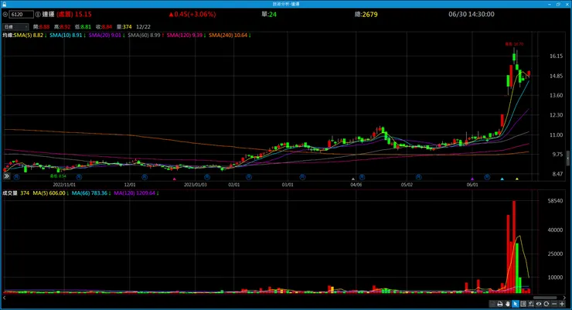572x310 pixels.
Task: Select the hand pan tool
Action: [x=507, y=304]
